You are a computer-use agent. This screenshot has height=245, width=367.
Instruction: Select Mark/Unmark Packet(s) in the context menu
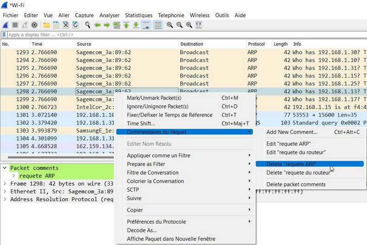[x=154, y=98]
